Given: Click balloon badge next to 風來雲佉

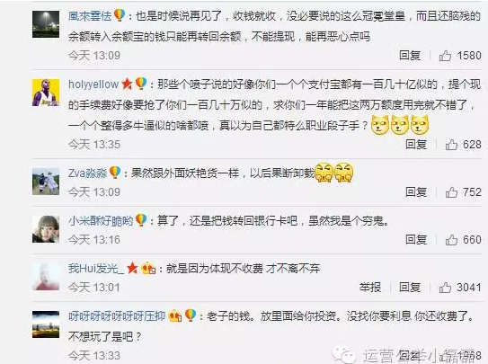Looking at the screenshot, I should (x=120, y=15).
